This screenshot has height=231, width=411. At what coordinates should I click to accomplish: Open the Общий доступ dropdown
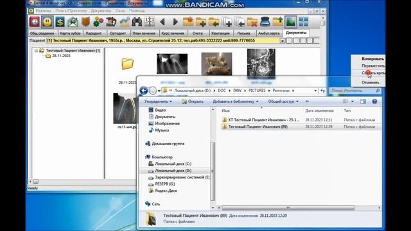click(x=283, y=101)
